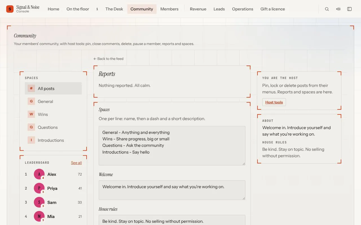Select the Wins space label
The image size is (361, 225).
click(x=43, y=114)
